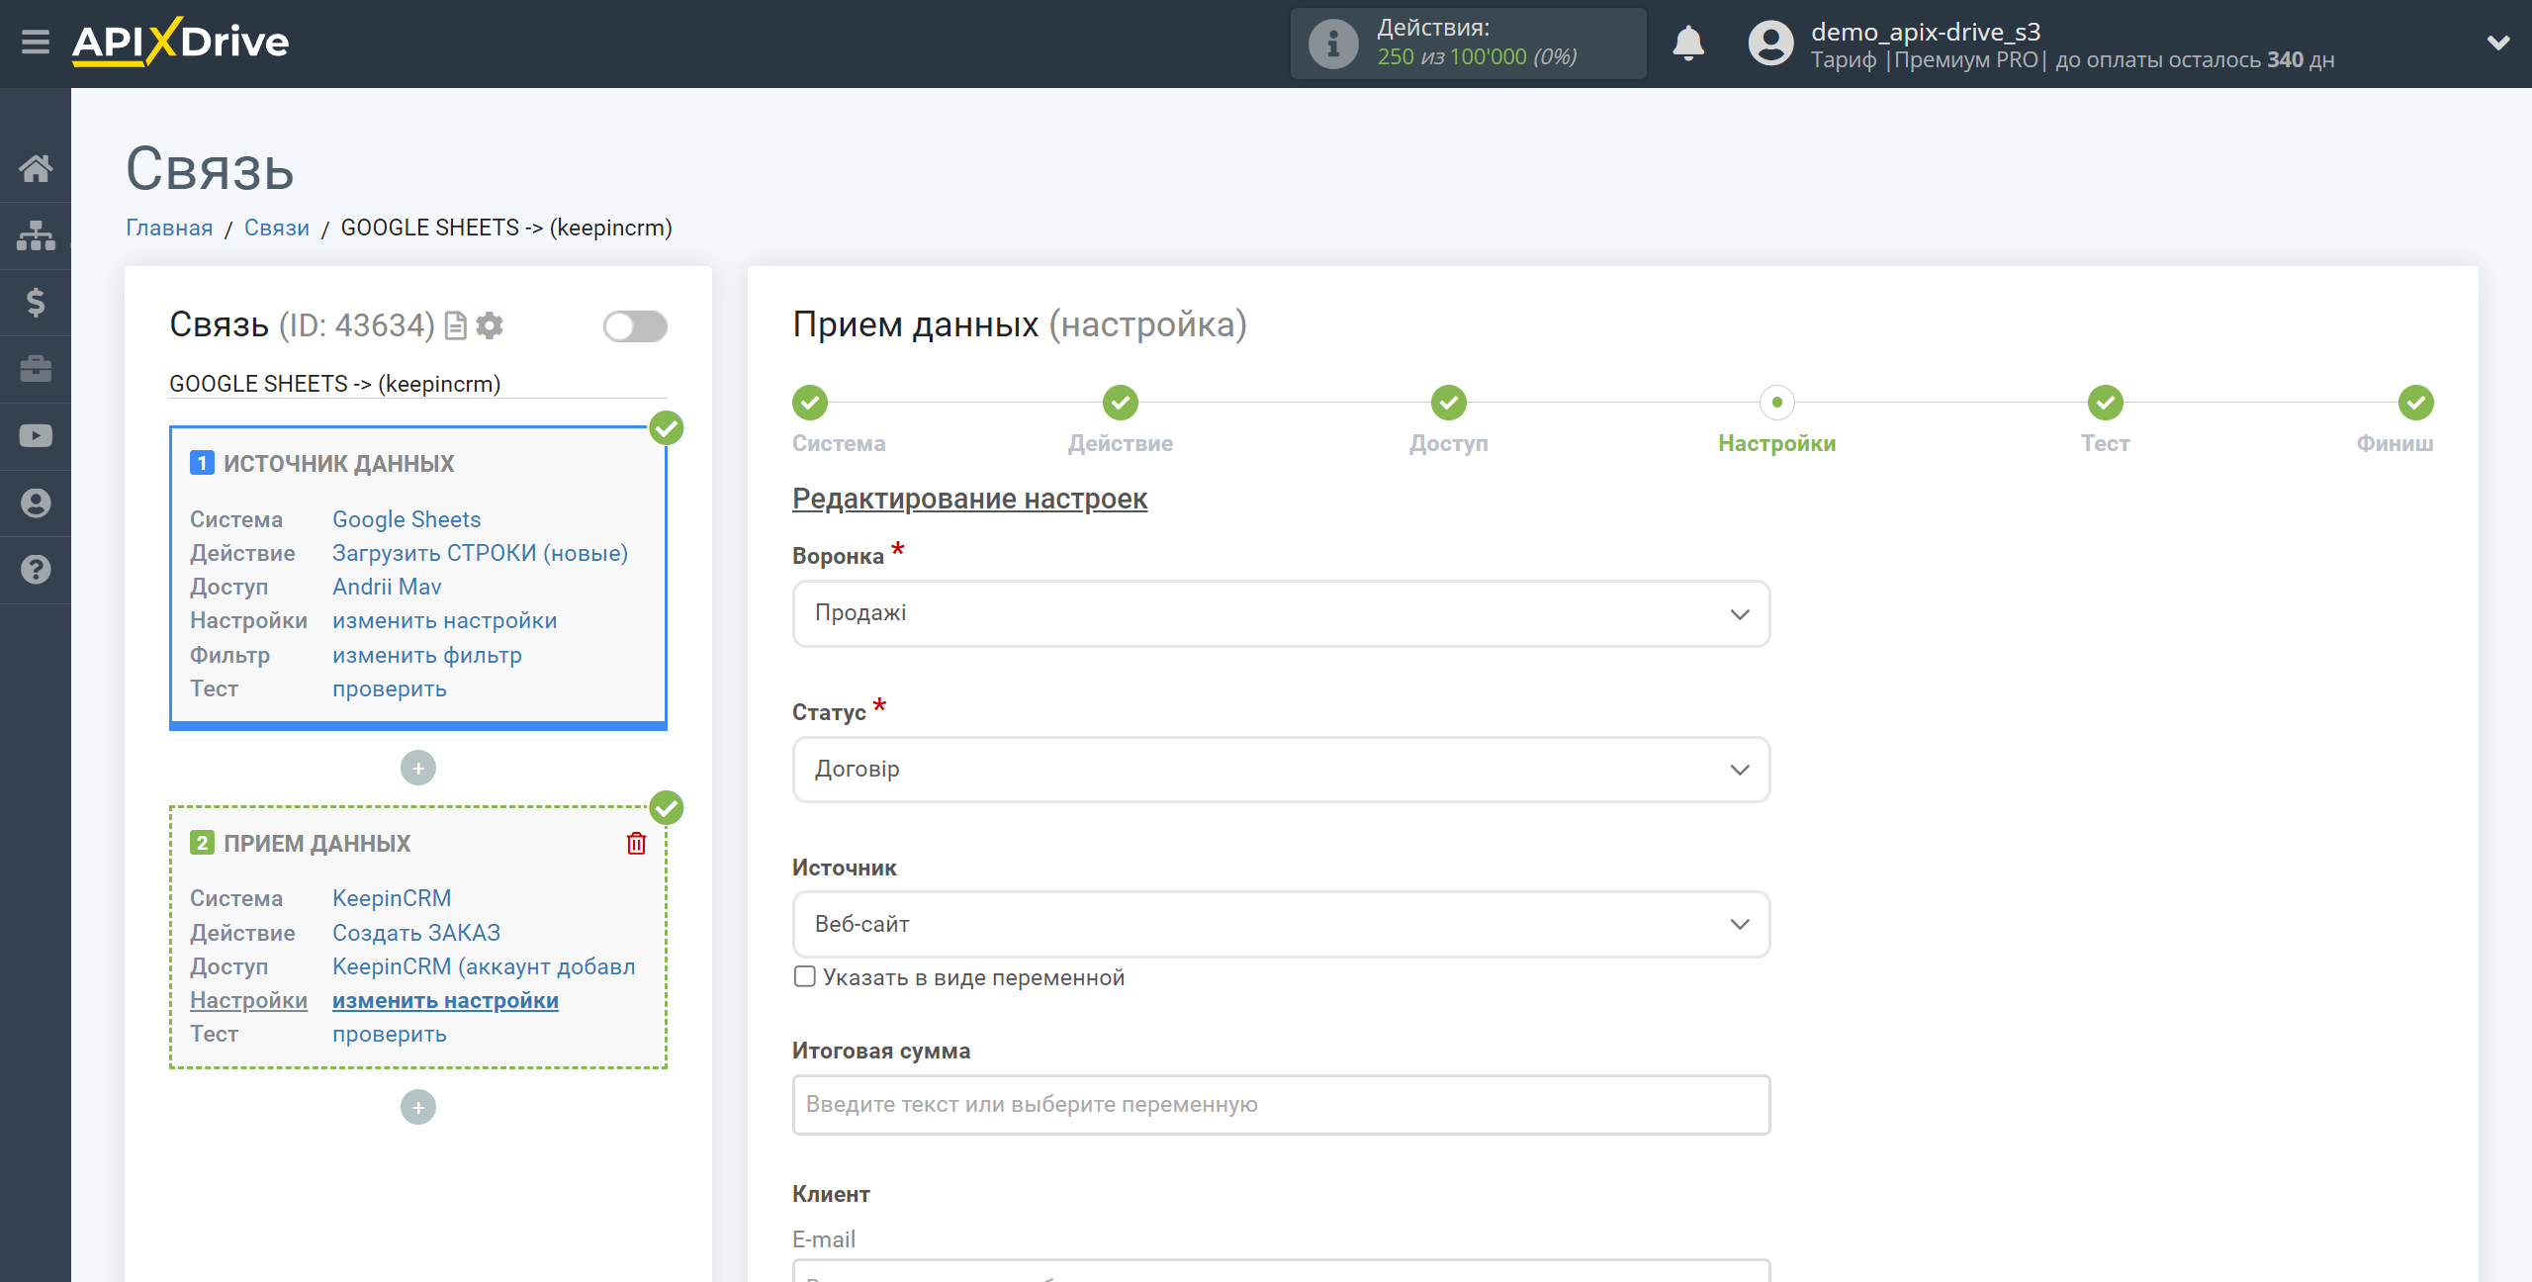Screen dimensions: 2532x1282
Task: Add a step after the data receiver
Action: (418, 1107)
